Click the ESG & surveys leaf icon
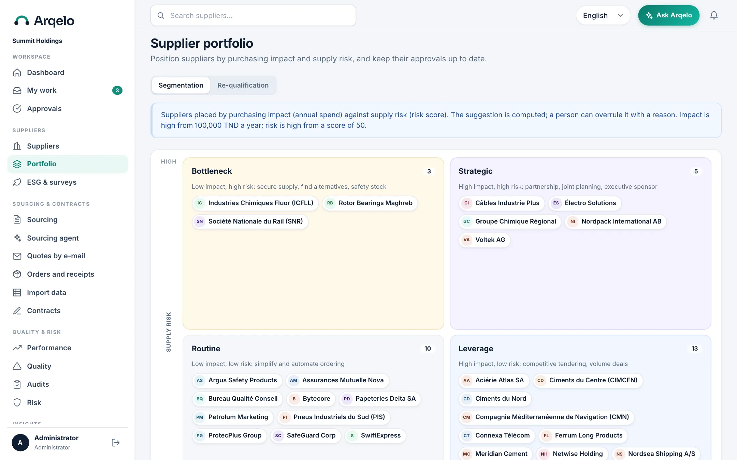The height and width of the screenshot is (460, 737). coord(17,182)
